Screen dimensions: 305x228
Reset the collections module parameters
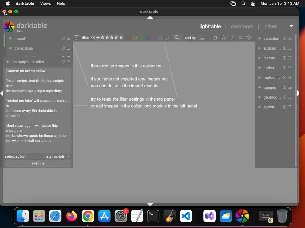pyautogui.click(x=63, y=48)
